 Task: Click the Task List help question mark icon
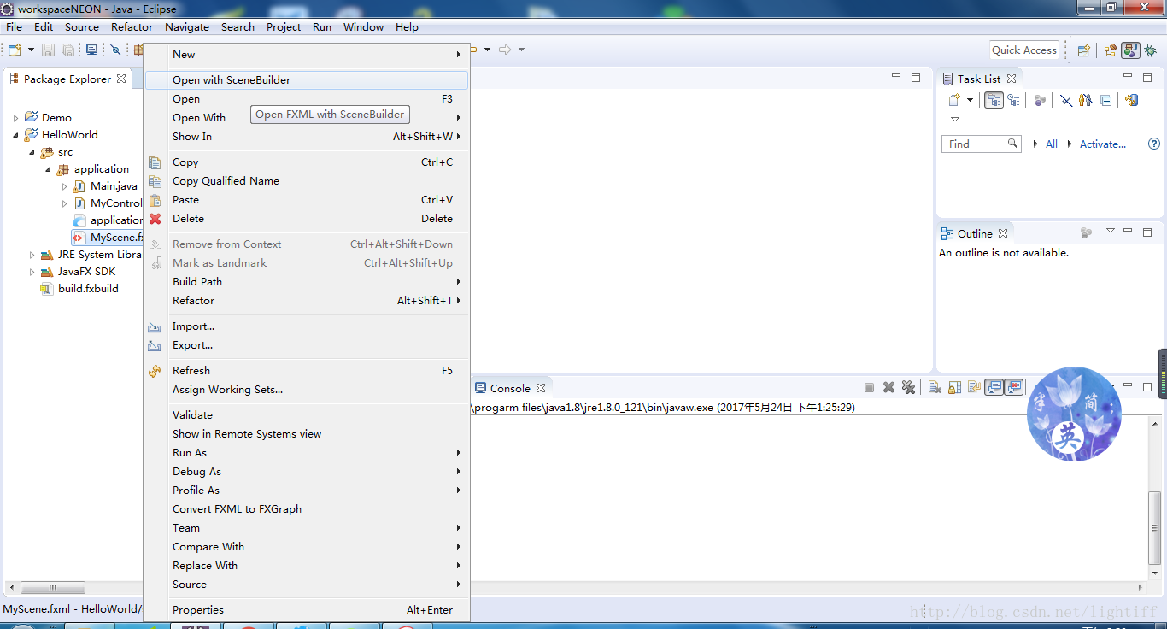pos(1154,144)
